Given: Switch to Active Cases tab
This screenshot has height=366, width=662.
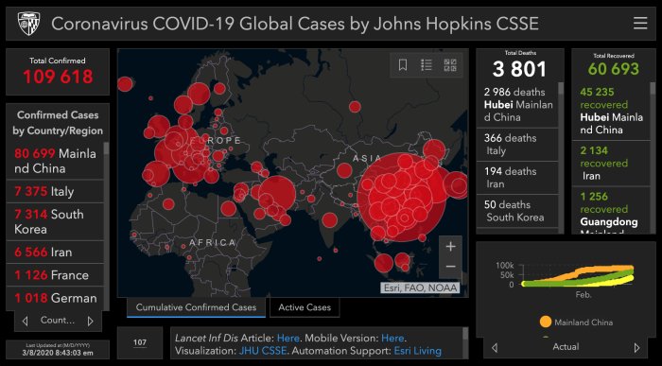Looking at the screenshot, I should point(305,307).
